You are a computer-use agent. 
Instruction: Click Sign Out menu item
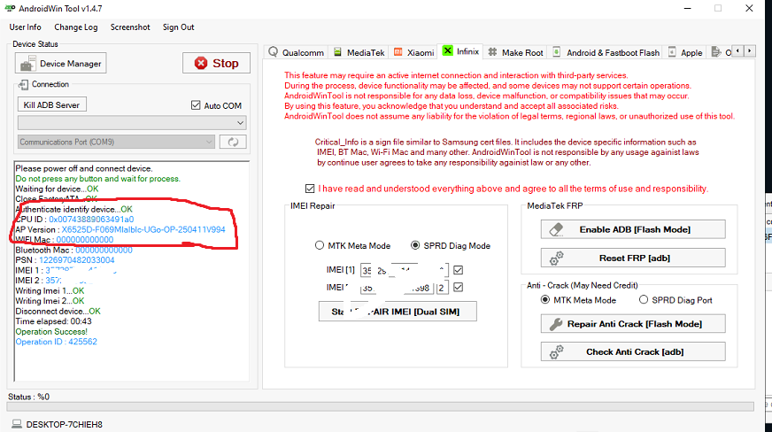pyautogui.click(x=178, y=27)
